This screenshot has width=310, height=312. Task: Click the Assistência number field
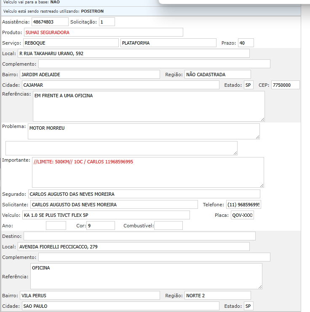click(x=50, y=22)
